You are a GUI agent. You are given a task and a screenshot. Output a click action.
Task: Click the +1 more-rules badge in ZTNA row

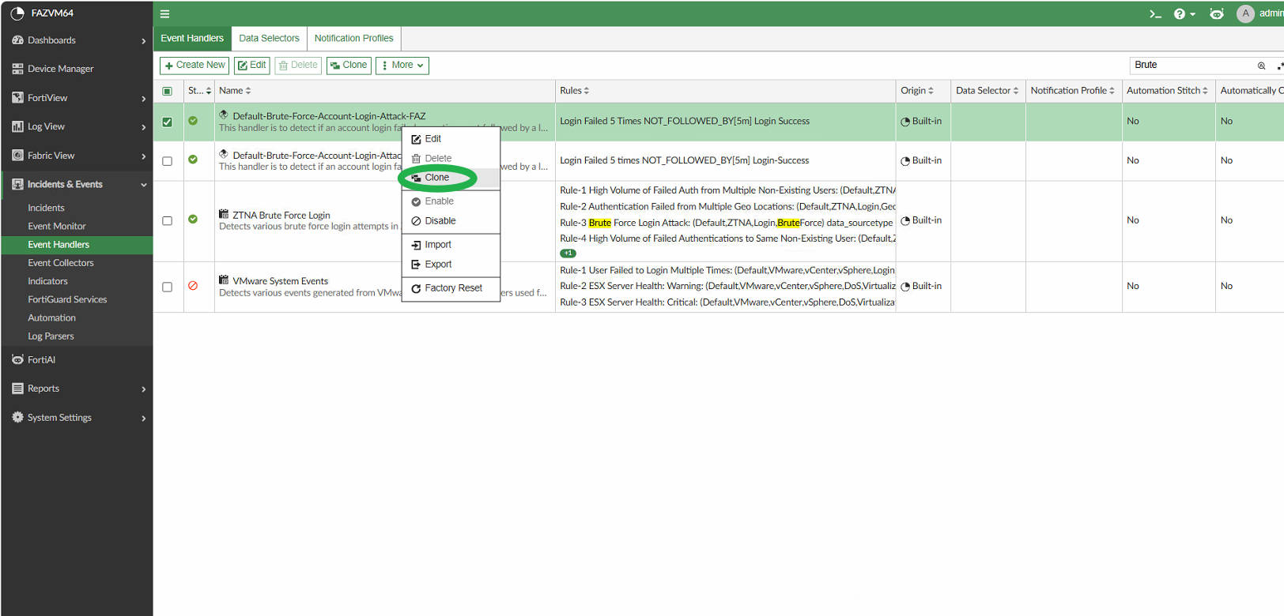pyautogui.click(x=568, y=254)
